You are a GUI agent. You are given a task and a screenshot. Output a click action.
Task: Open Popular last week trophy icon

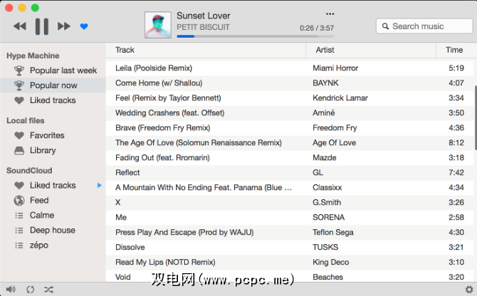point(19,70)
